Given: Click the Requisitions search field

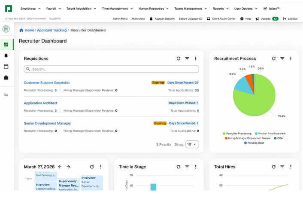Looking at the screenshot, I should 111,69.
